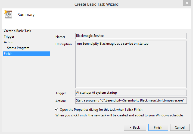Click the Description text box
This screenshot has height=134, width=193.
[131, 64]
